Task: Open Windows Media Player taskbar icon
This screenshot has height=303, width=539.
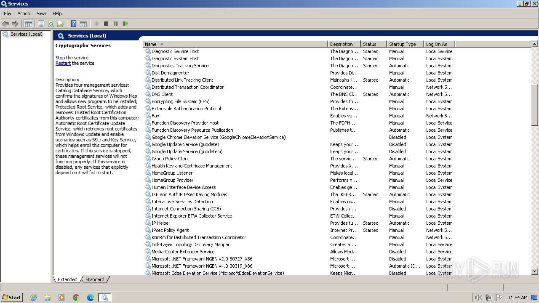Action: point(62,298)
